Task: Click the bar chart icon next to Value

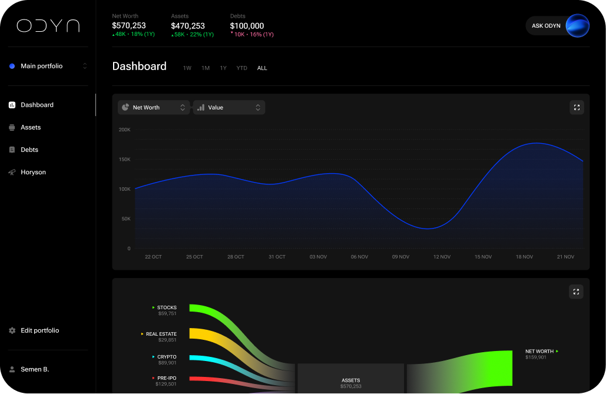Action: coord(201,107)
